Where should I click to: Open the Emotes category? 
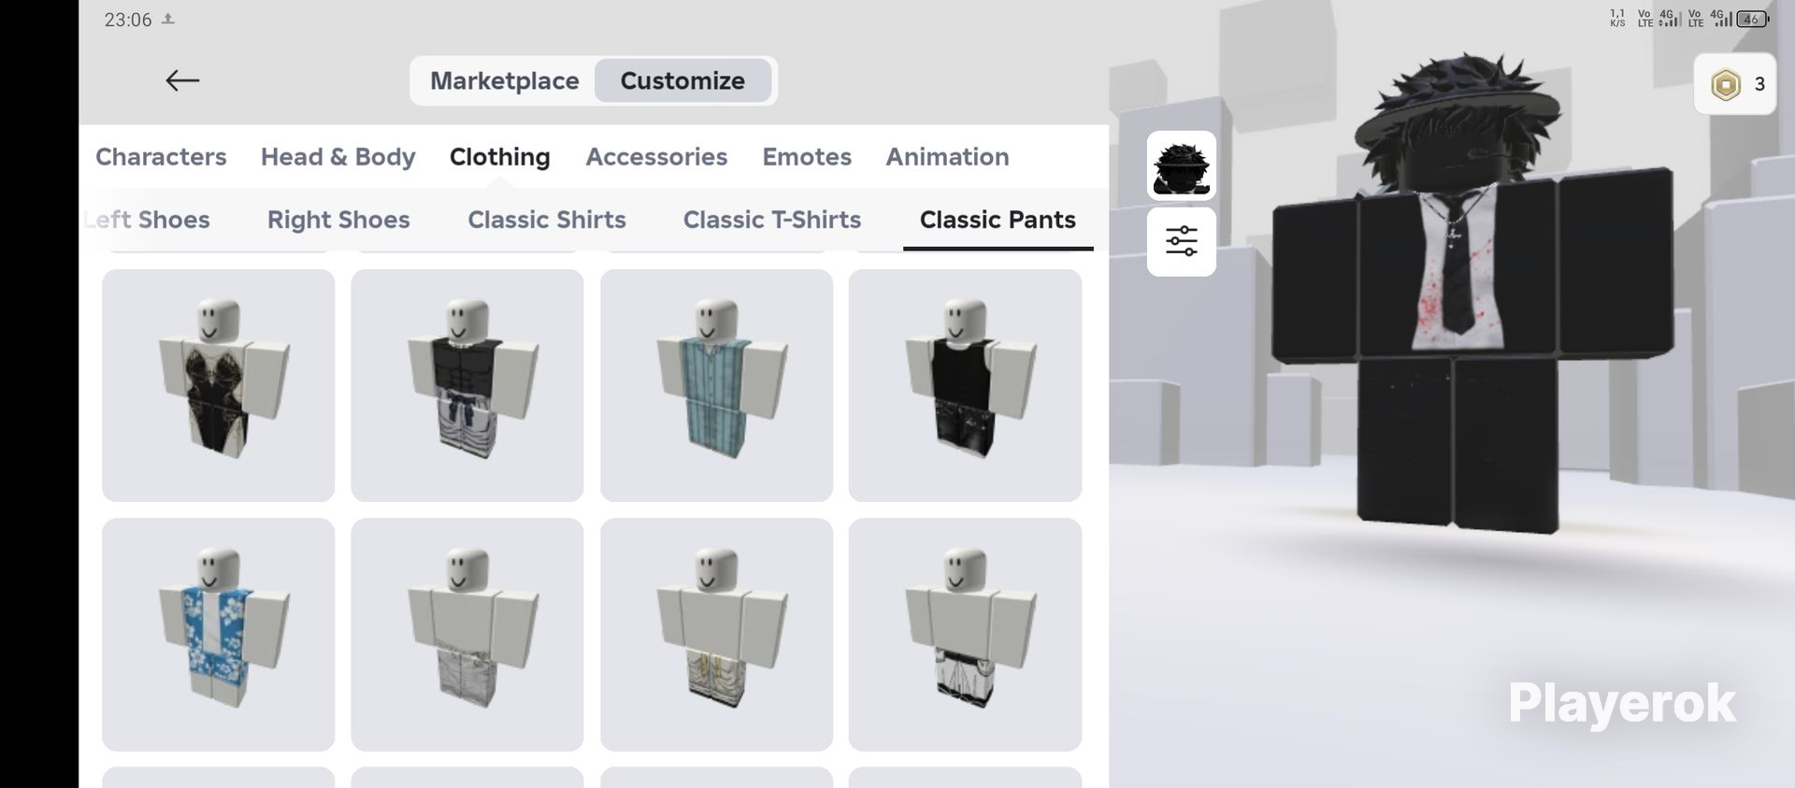[x=807, y=156]
